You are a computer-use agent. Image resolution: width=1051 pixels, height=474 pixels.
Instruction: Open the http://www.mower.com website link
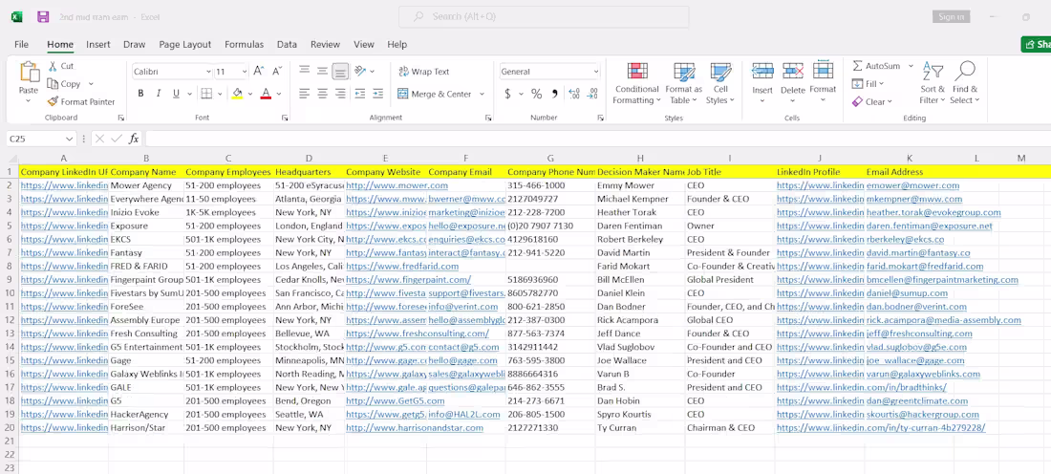click(x=397, y=185)
